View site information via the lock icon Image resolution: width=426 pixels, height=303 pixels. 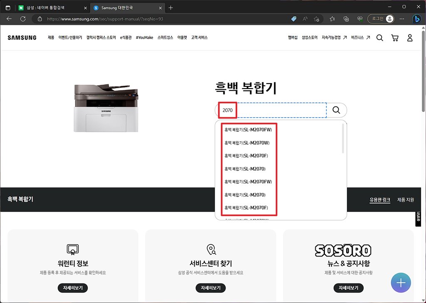pyautogui.click(x=40, y=19)
